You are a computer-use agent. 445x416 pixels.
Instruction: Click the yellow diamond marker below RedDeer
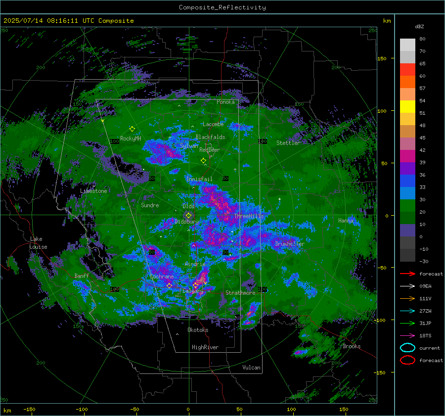click(204, 161)
